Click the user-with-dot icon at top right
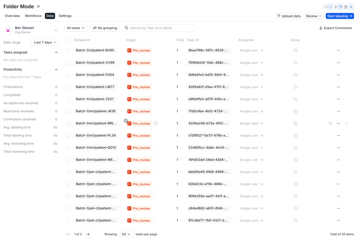358x242 pixels. tap(351, 7)
